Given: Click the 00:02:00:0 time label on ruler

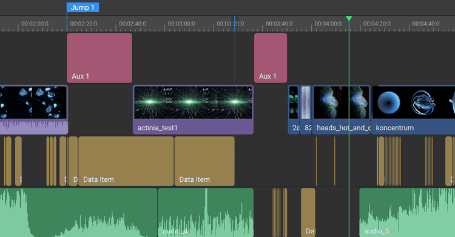Looking at the screenshot, I should (35, 24).
